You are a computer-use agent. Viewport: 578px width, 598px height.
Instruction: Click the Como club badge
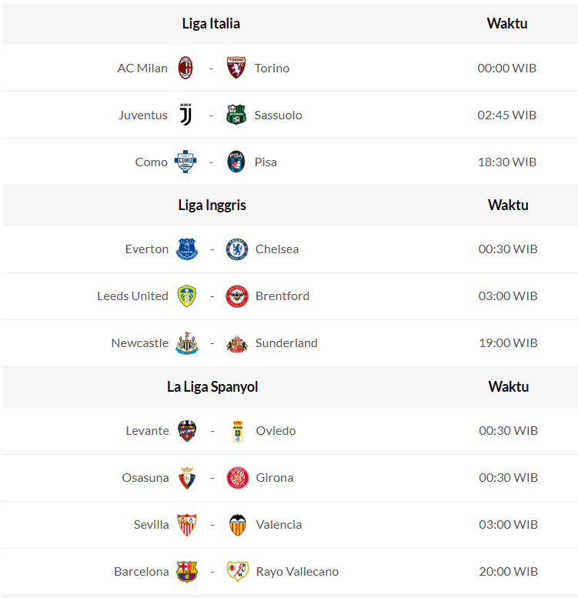(x=185, y=162)
